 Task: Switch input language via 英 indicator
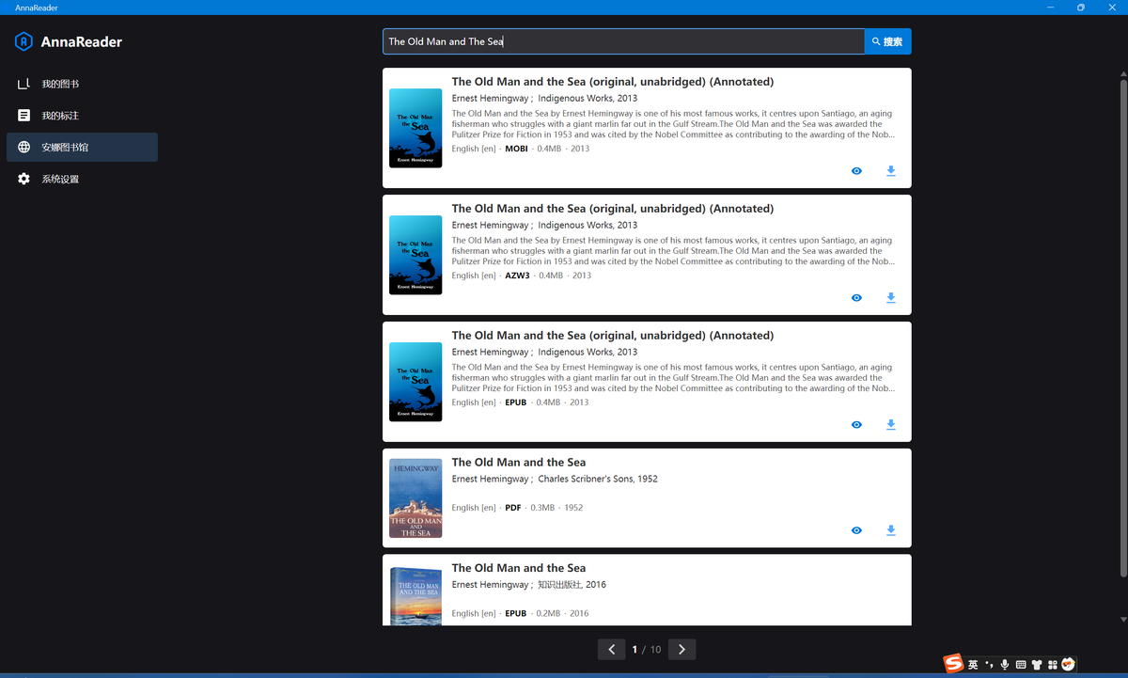[x=973, y=665]
